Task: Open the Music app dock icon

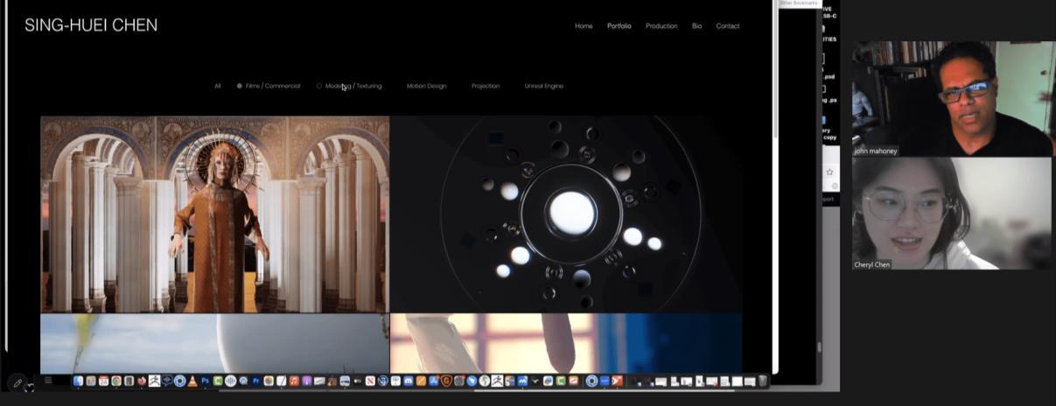Action: [x=294, y=381]
